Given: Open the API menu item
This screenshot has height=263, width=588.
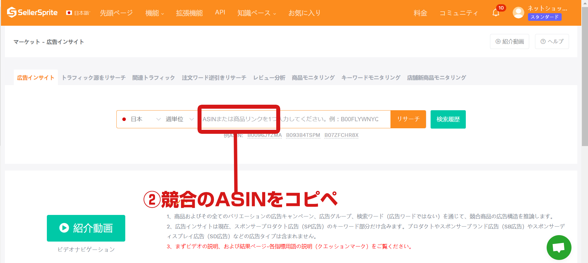Looking at the screenshot, I should tap(220, 12).
